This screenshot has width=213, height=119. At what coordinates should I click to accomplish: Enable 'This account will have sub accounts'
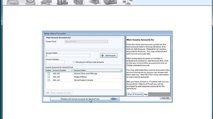pyautogui.click(x=74, y=62)
